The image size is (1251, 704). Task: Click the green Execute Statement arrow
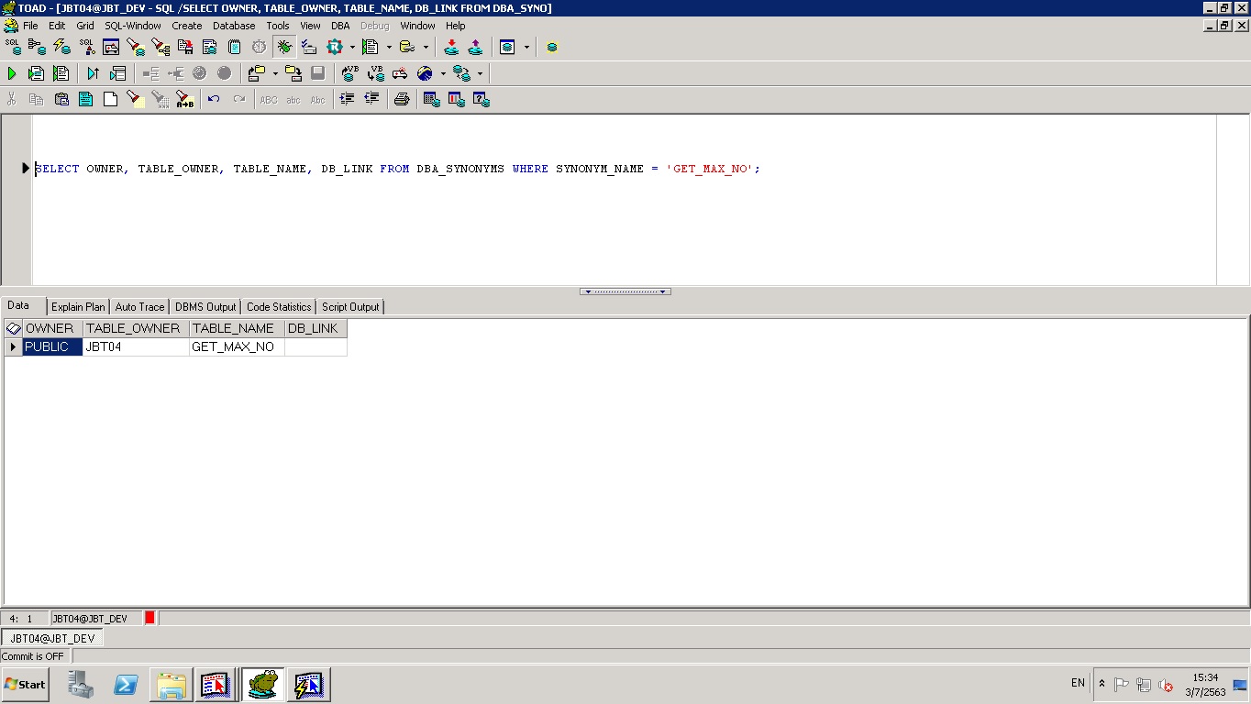point(12,73)
